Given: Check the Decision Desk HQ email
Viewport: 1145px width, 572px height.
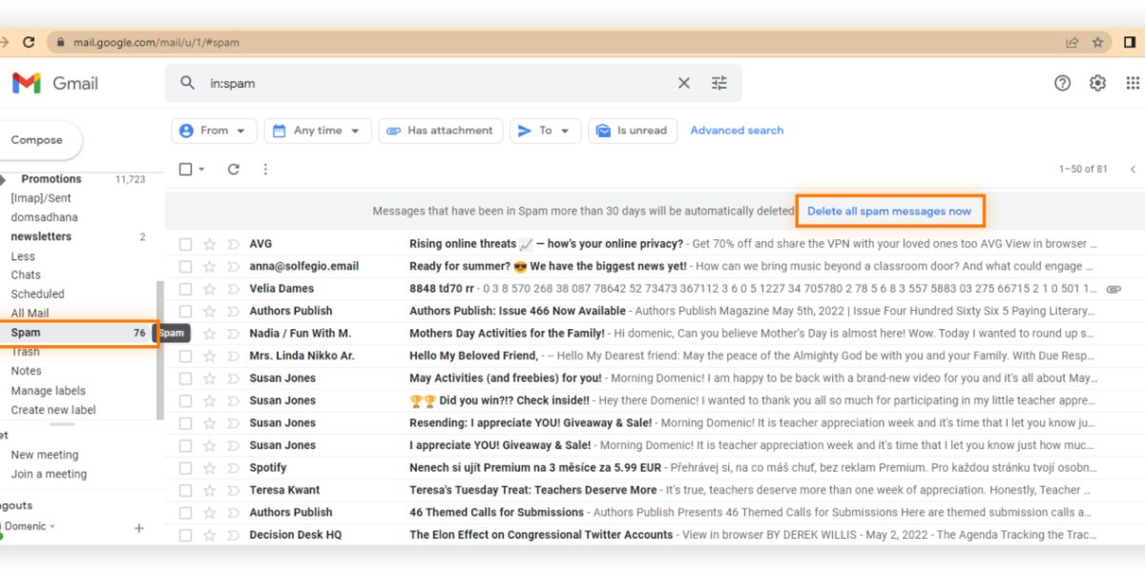Looking at the screenshot, I should [186, 535].
